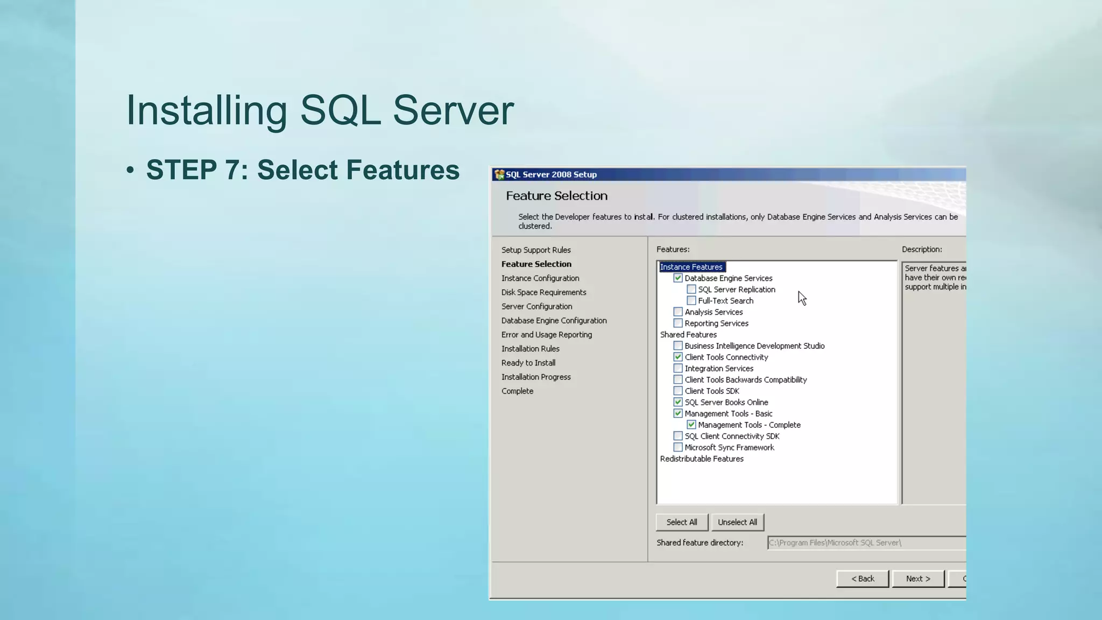Check Client Tools Backwards Compatibility checkbox
Viewport: 1102px width, 620px height.
(678, 380)
